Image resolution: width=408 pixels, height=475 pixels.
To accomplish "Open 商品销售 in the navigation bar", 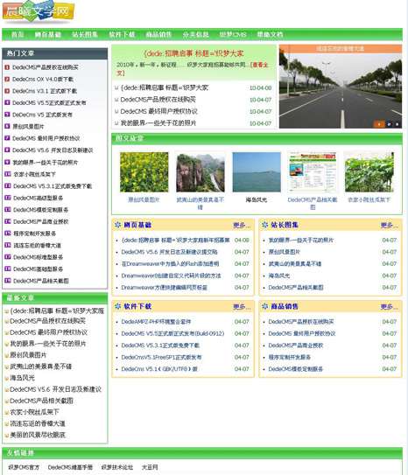I will click(x=158, y=34).
